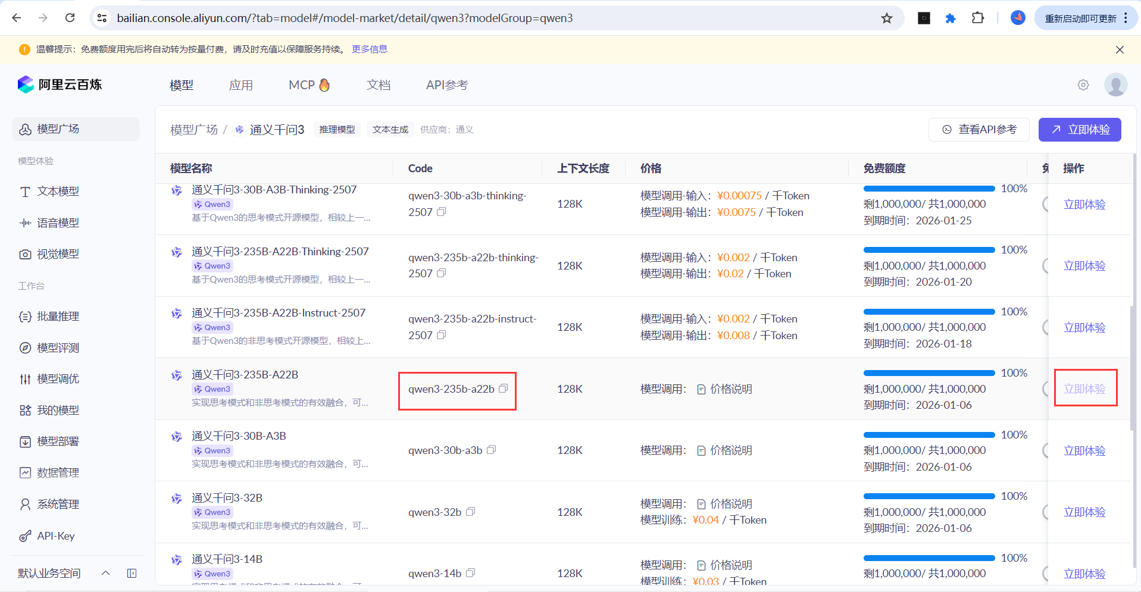
Task: Switch to the 文档 top tab
Action: coord(379,85)
